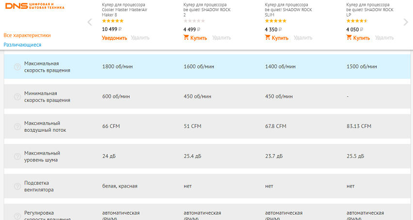Screen dimensions: 413x220
Task: Show hint for Максимальный воздушный поток
Action: (17, 126)
